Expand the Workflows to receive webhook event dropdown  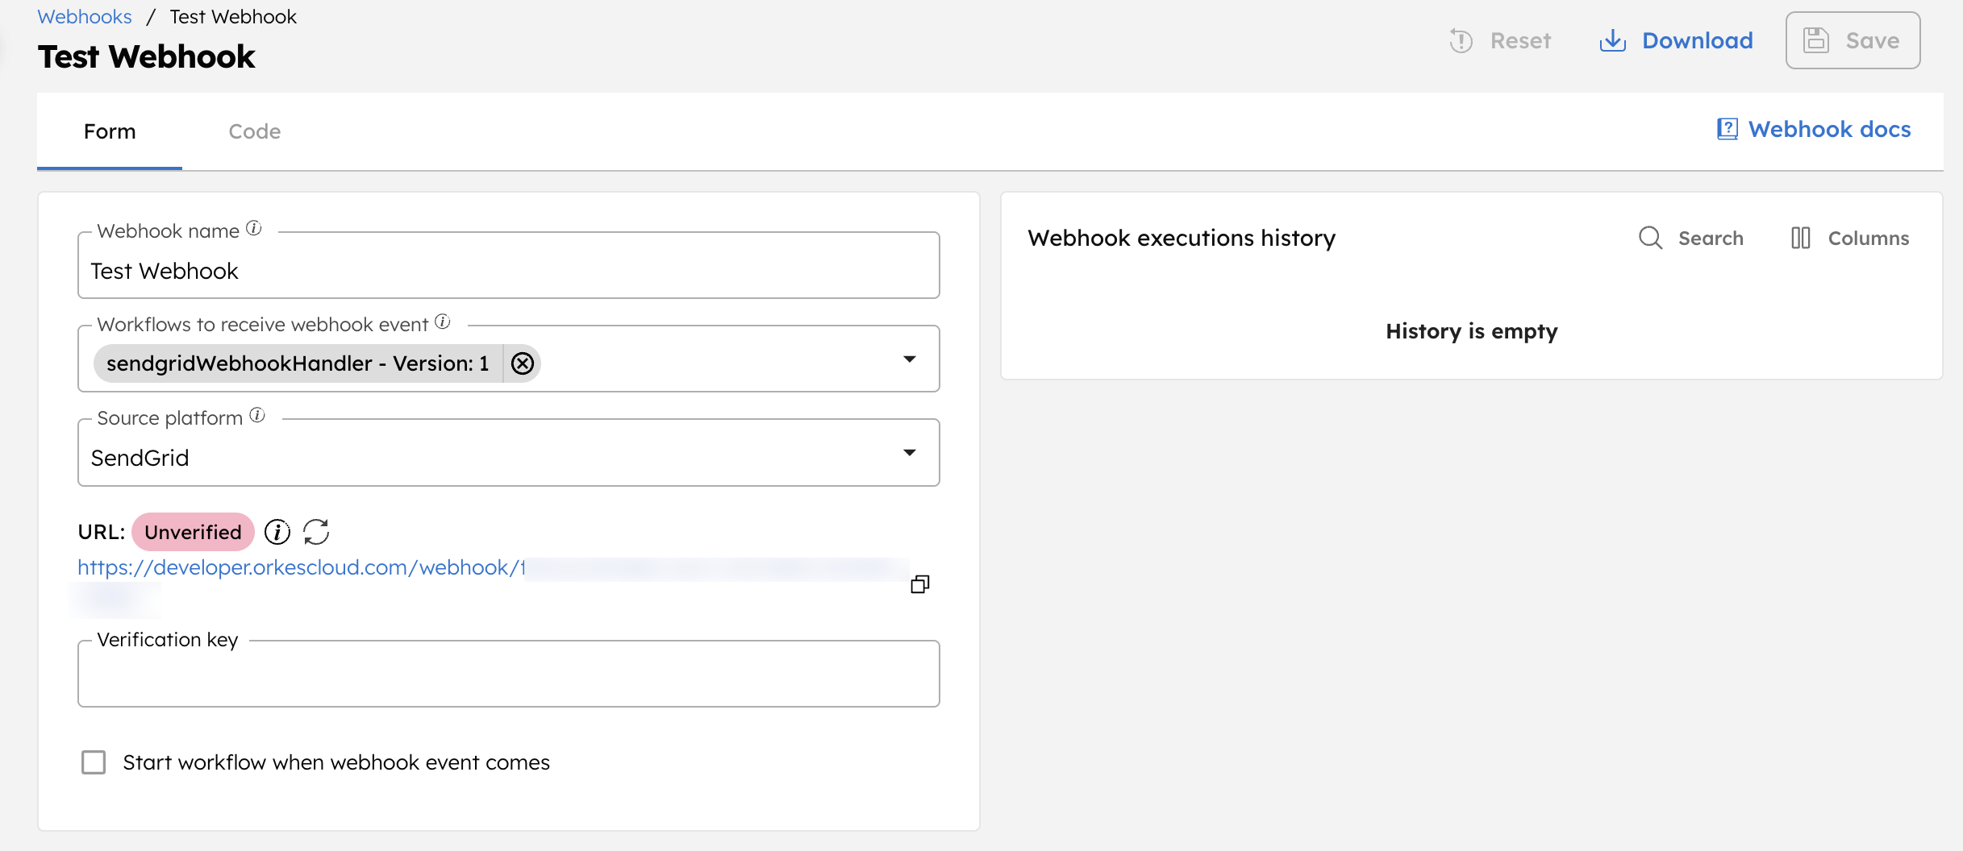tap(910, 359)
